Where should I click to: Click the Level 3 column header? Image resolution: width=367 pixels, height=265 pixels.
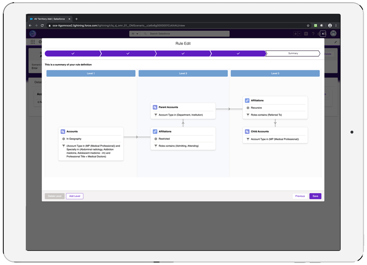(275, 73)
